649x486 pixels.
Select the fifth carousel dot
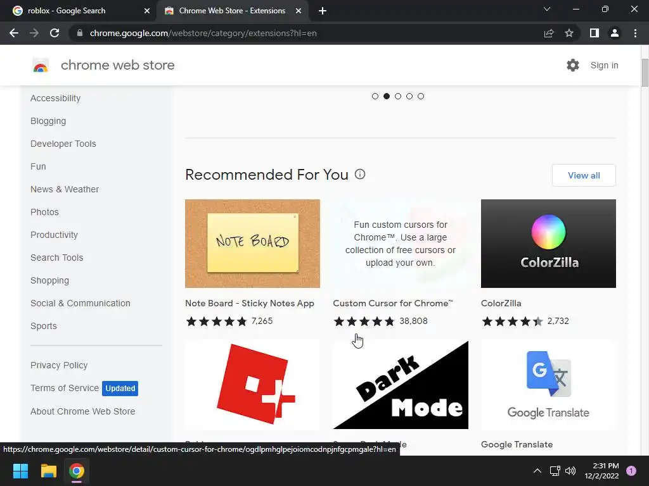(x=421, y=96)
